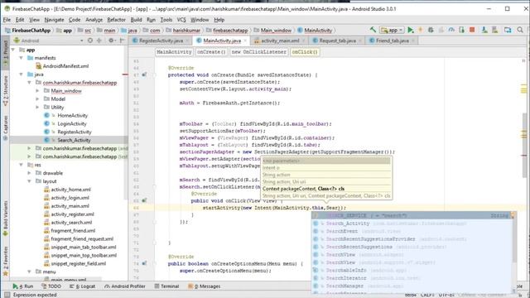This screenshot has height=298, width=530.
Task: Toggle the Favorites tool window side button
Action: click(6, 262)
